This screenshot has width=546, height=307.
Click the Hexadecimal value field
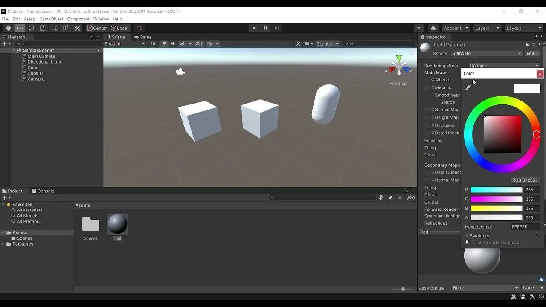[x=526, y=227]
